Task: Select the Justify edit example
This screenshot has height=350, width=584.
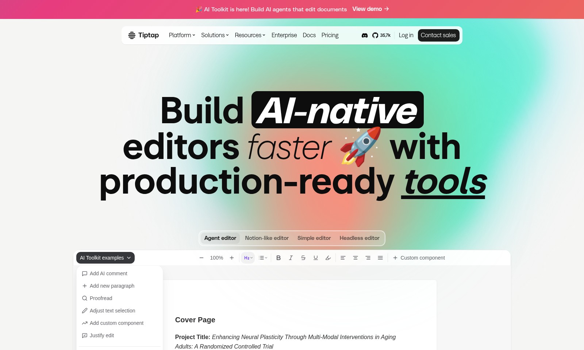Action: click(120, 335)
